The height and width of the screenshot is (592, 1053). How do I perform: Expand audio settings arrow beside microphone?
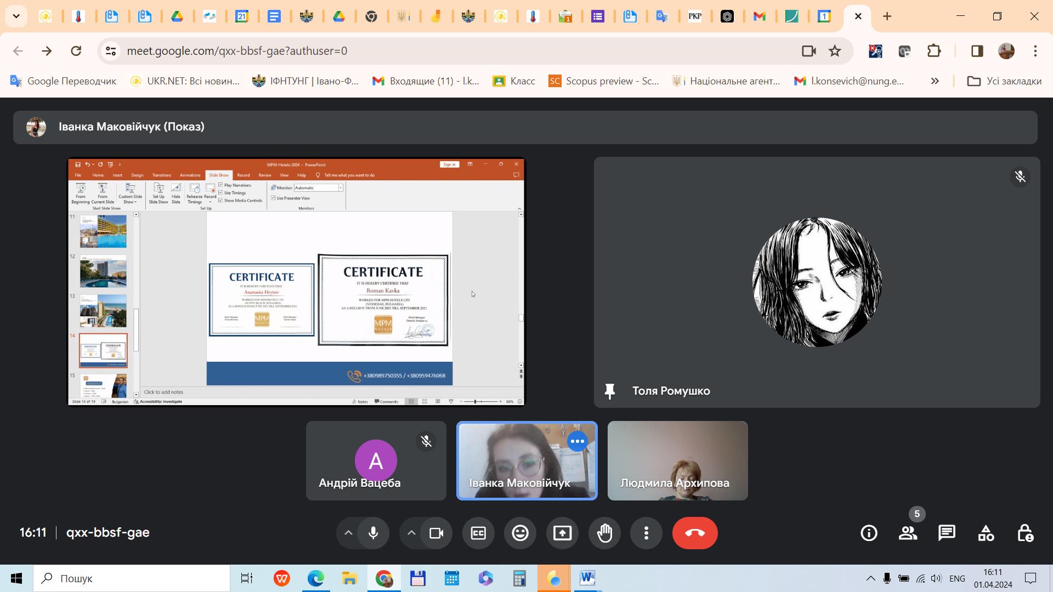348,533
